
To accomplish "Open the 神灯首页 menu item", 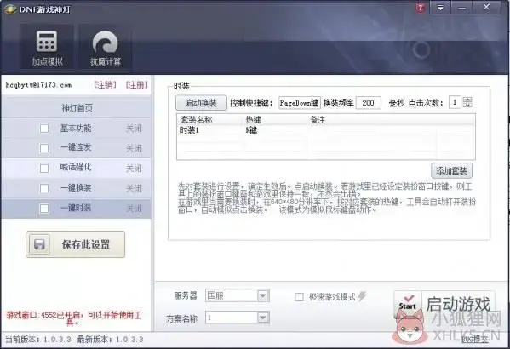I will [77, 108].
